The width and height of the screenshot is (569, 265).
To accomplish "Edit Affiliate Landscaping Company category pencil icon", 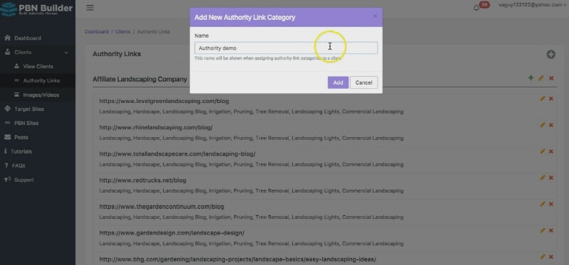I will point(541,78).
